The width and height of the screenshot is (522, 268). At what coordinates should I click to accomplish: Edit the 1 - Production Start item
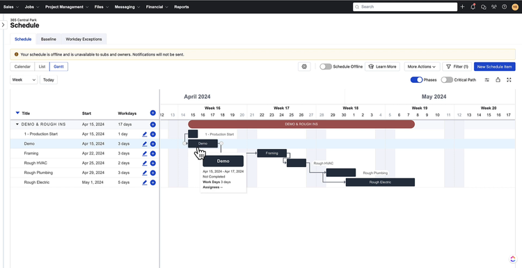[x=145, y=134]
